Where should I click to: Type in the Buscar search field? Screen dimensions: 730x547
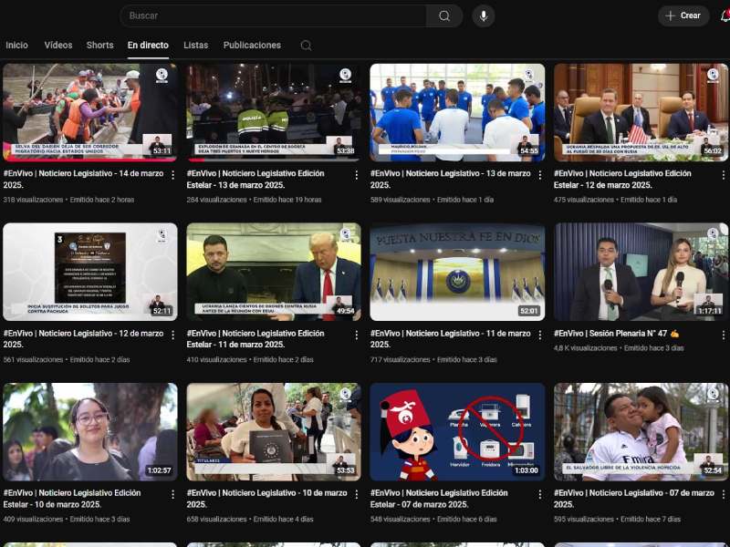click(272, 15)
